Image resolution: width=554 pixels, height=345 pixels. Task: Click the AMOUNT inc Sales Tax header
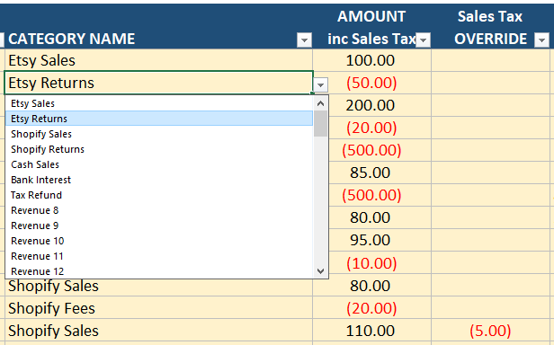point(371,28)
